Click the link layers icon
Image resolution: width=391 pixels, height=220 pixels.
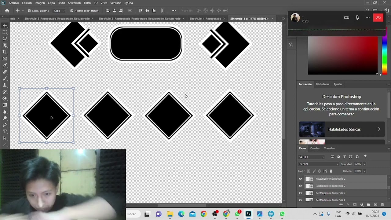[x=341, y=204]
